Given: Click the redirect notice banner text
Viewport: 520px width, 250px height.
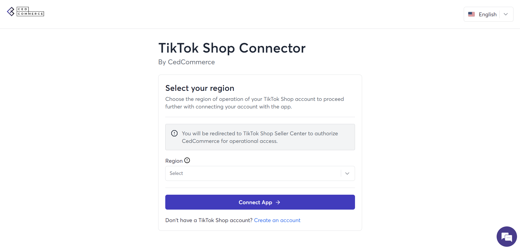Looking at the screenshot, I should click(260, 137).
